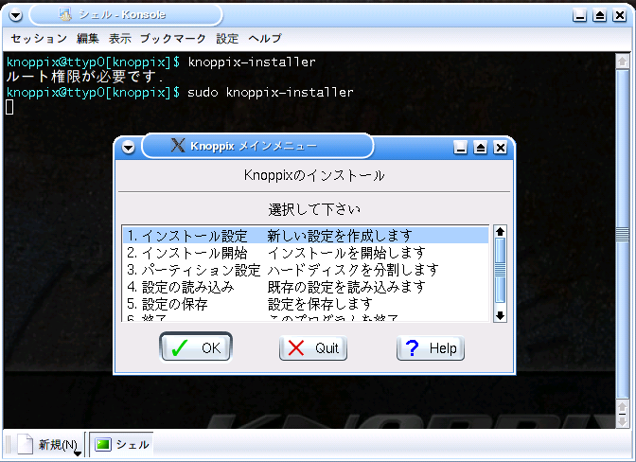
Task: Click the new session document icon
Action: pyautogui.click(x=25, y=444)
